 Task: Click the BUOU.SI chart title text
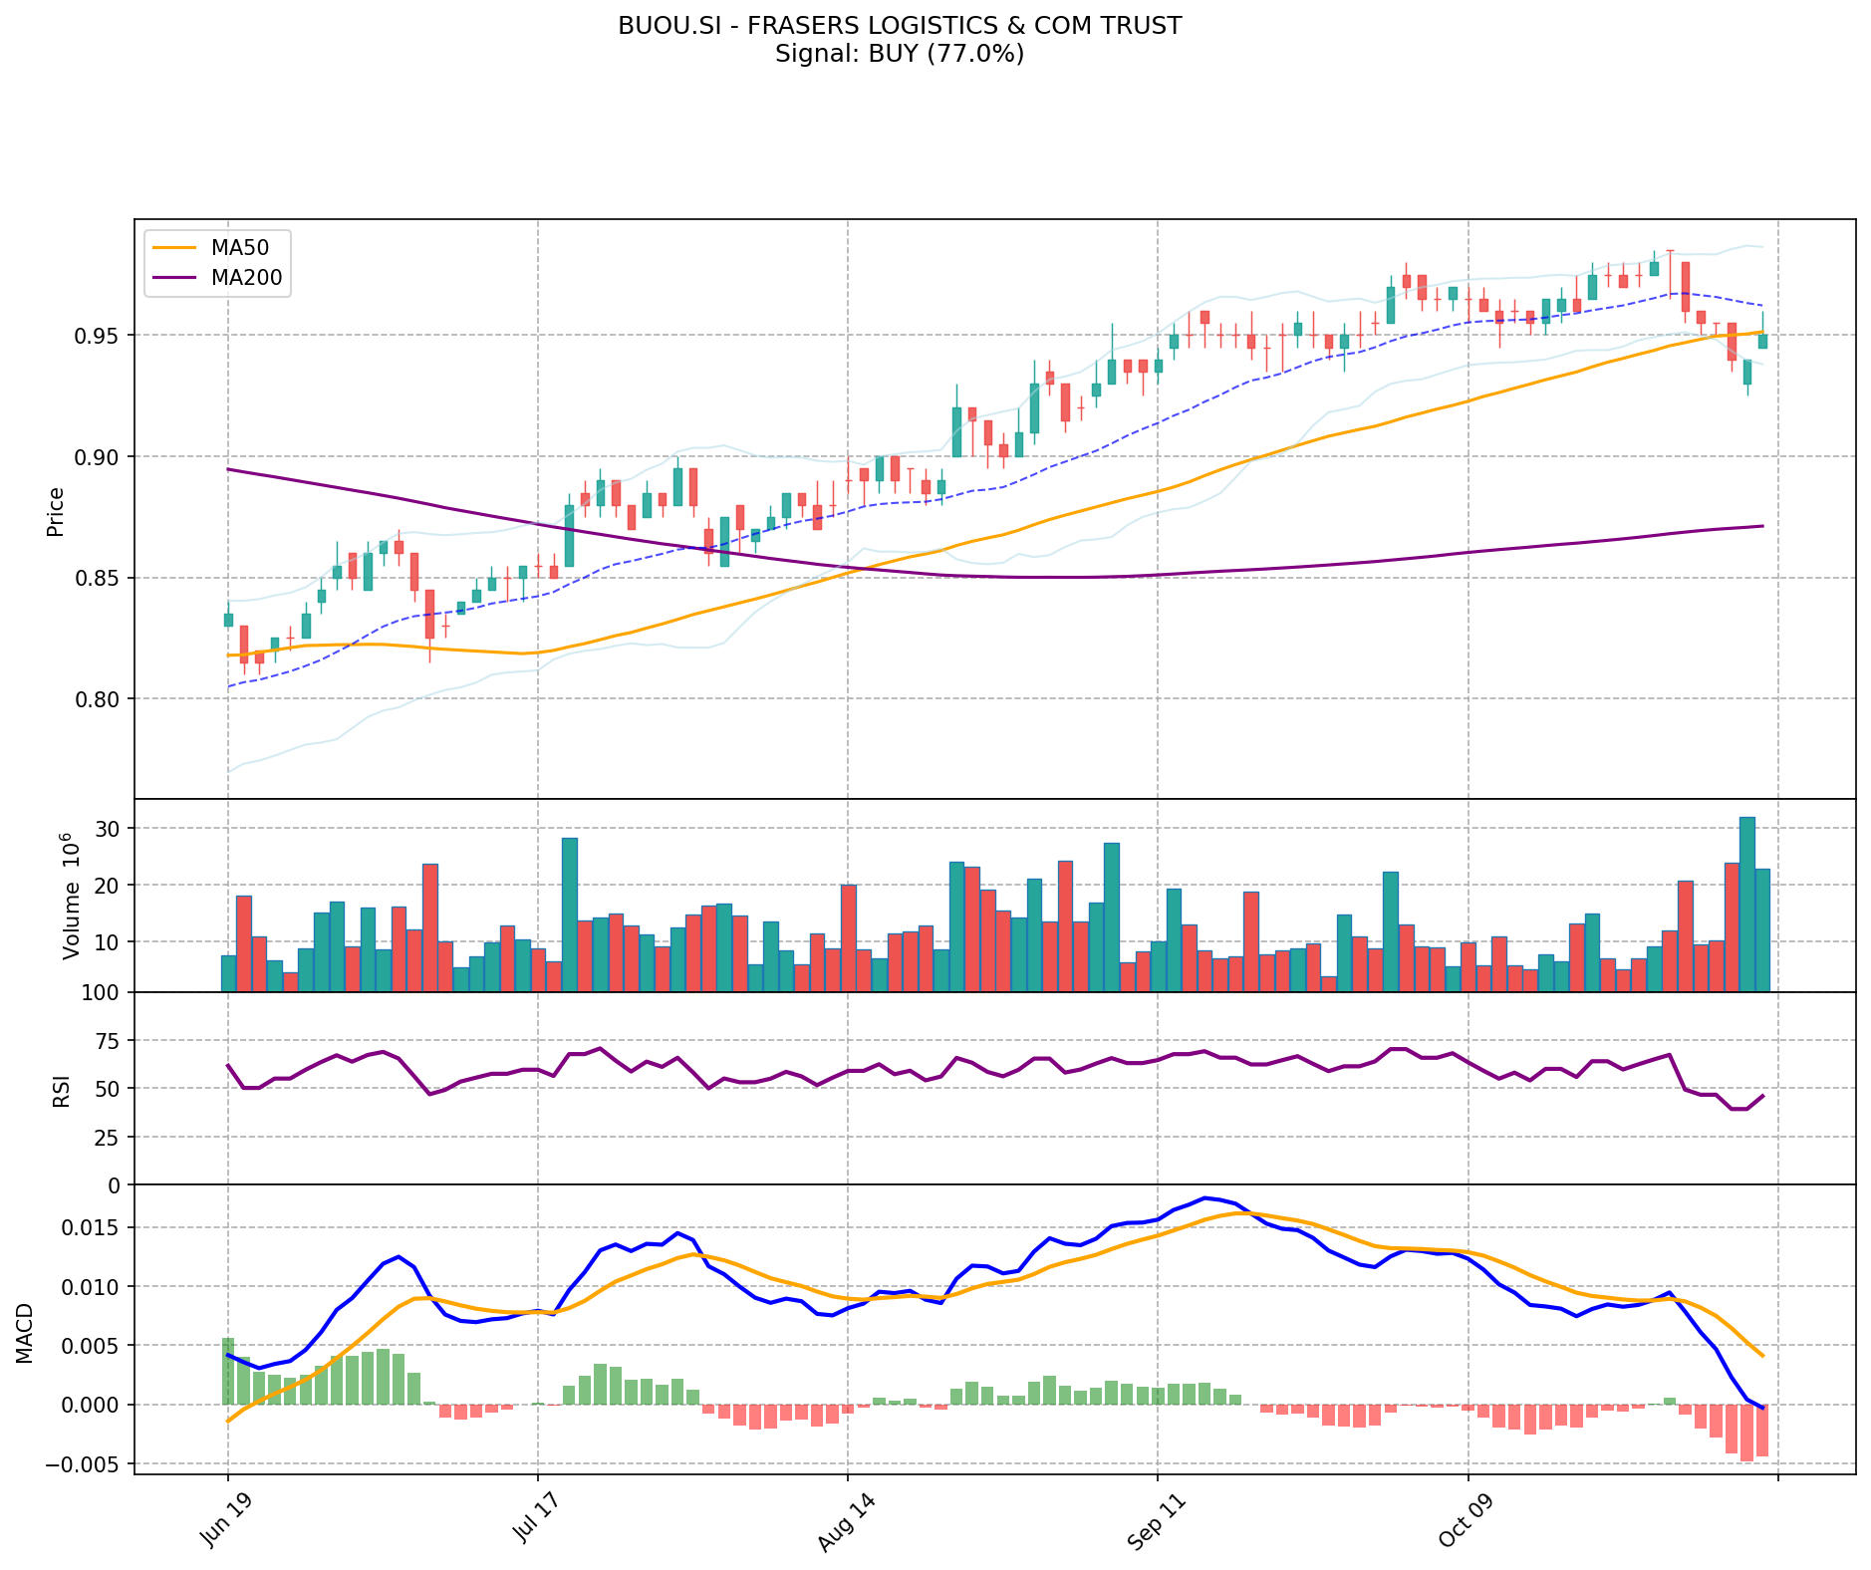899,26
